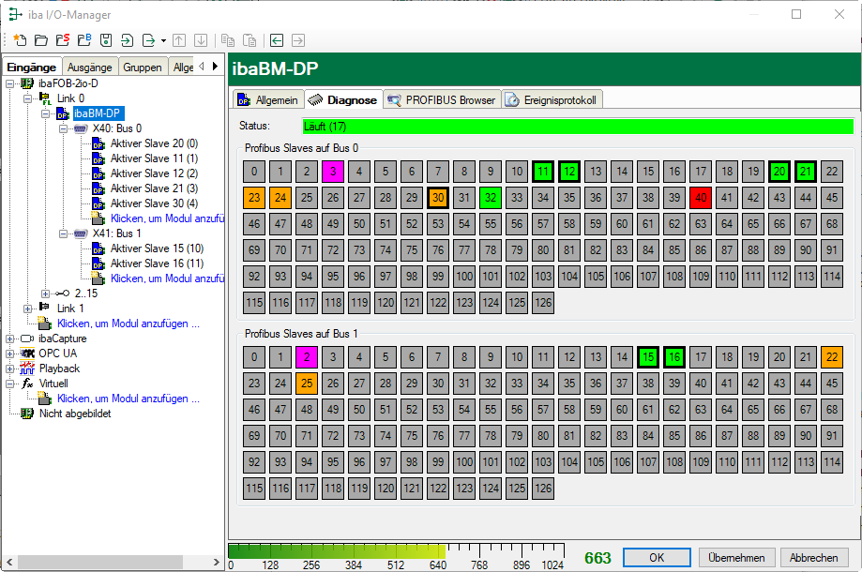862x572 pixels.
Task: Select Aktiver Slave 20 (0) in tree
Action: pos(154,143)
